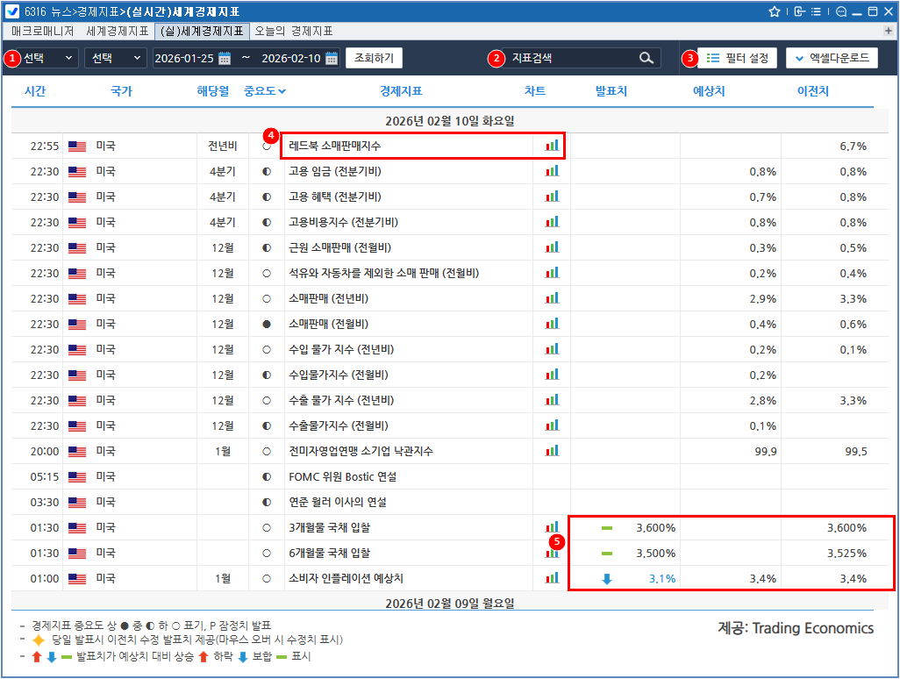The height and width of the screenshot is (679, 900).
Task: Add screen to favorites with star icon
Action: (775, 11)
